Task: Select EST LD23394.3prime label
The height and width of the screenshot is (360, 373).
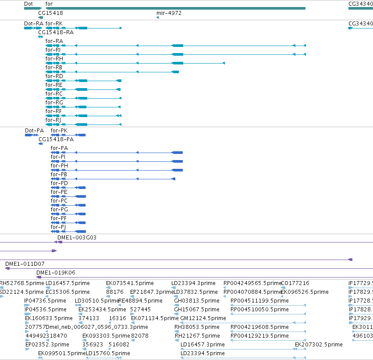Action: (193, 283)
